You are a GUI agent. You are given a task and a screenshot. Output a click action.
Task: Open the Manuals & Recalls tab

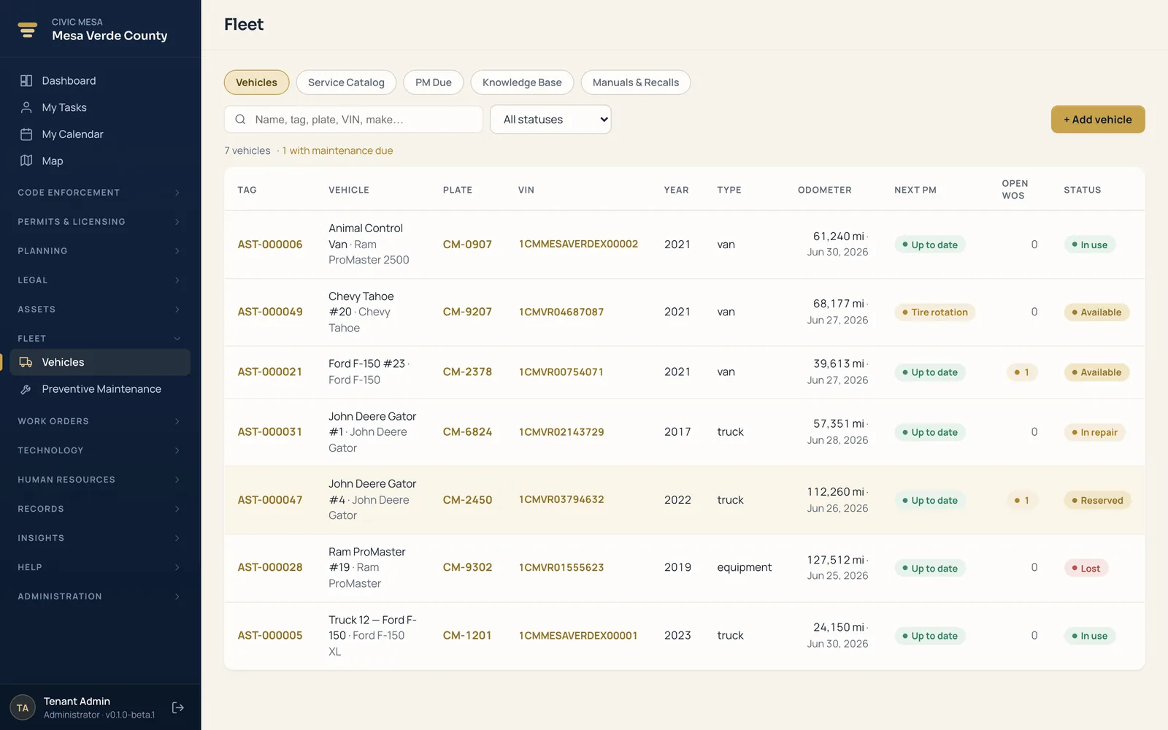(x=636, y=82)
